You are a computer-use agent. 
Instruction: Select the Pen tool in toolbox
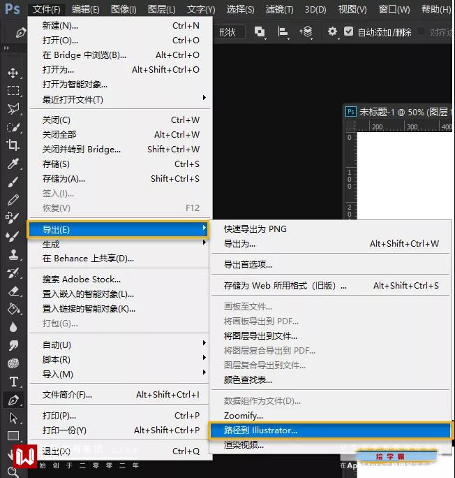coord(13,400)
